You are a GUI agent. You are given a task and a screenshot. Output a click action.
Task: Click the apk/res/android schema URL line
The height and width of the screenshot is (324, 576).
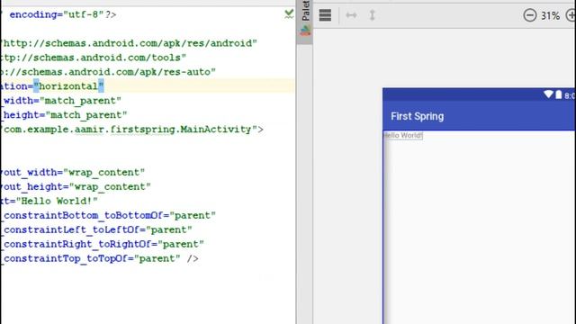129,43
